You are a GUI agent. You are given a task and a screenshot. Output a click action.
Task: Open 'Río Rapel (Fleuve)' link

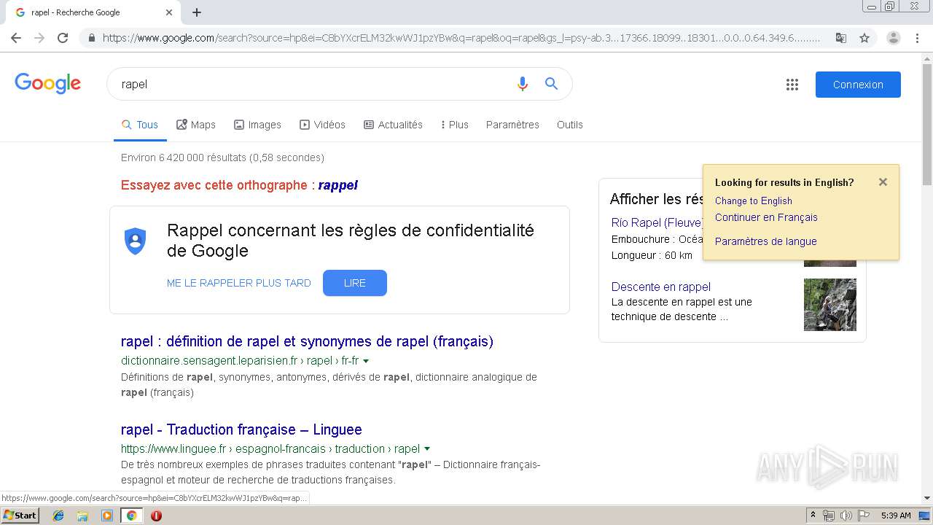click(657, 222)
